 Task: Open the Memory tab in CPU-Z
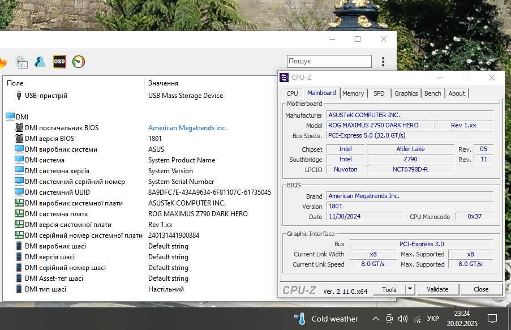(x=353, y=93)
